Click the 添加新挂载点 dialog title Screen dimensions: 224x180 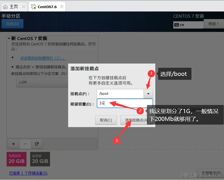coord(84,69)
